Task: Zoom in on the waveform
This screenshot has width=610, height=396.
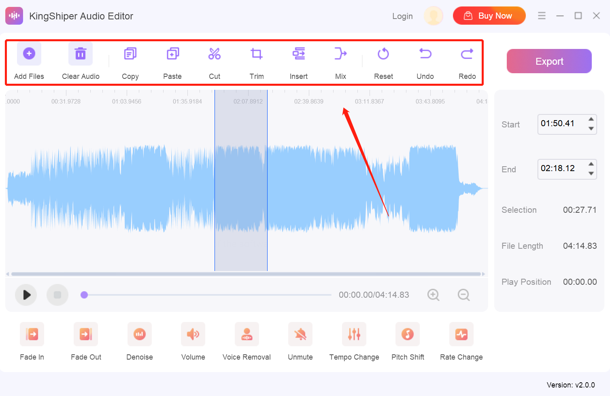Action: pos(433,295)
